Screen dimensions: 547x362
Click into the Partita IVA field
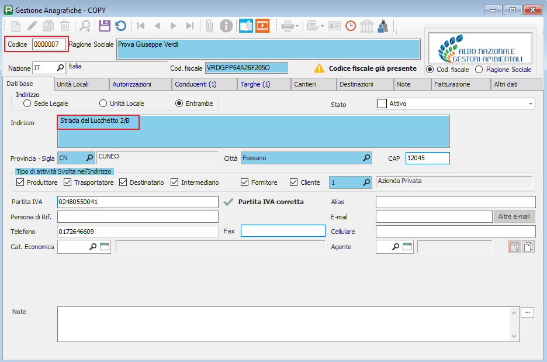(x=137, y=202)
